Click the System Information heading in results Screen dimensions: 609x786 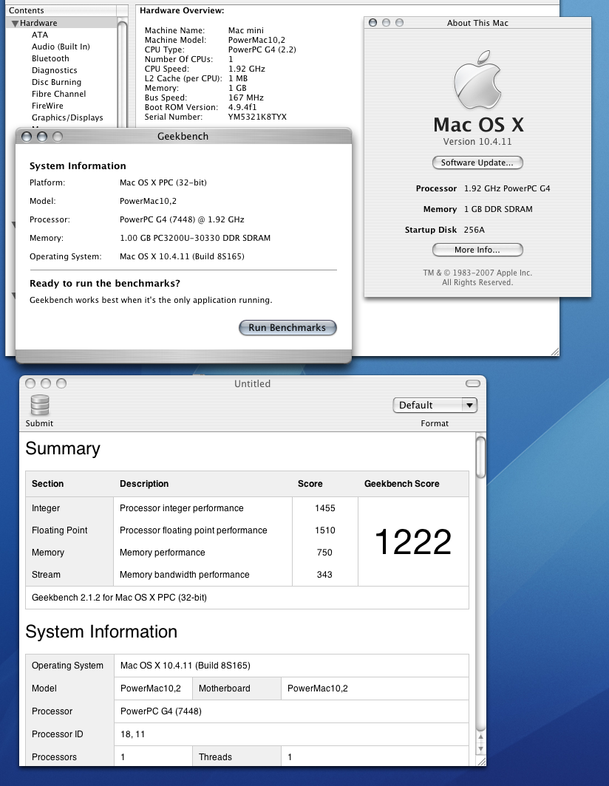[101, 632]
